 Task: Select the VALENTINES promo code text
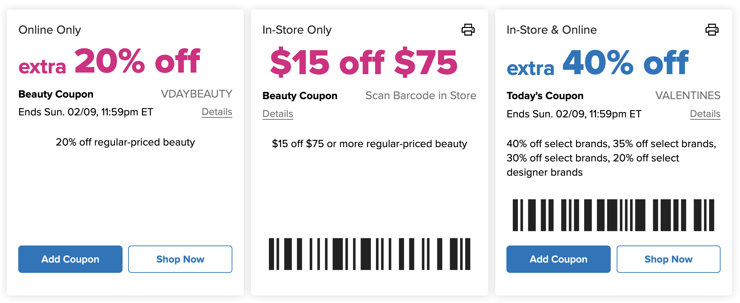click(688, 96)
